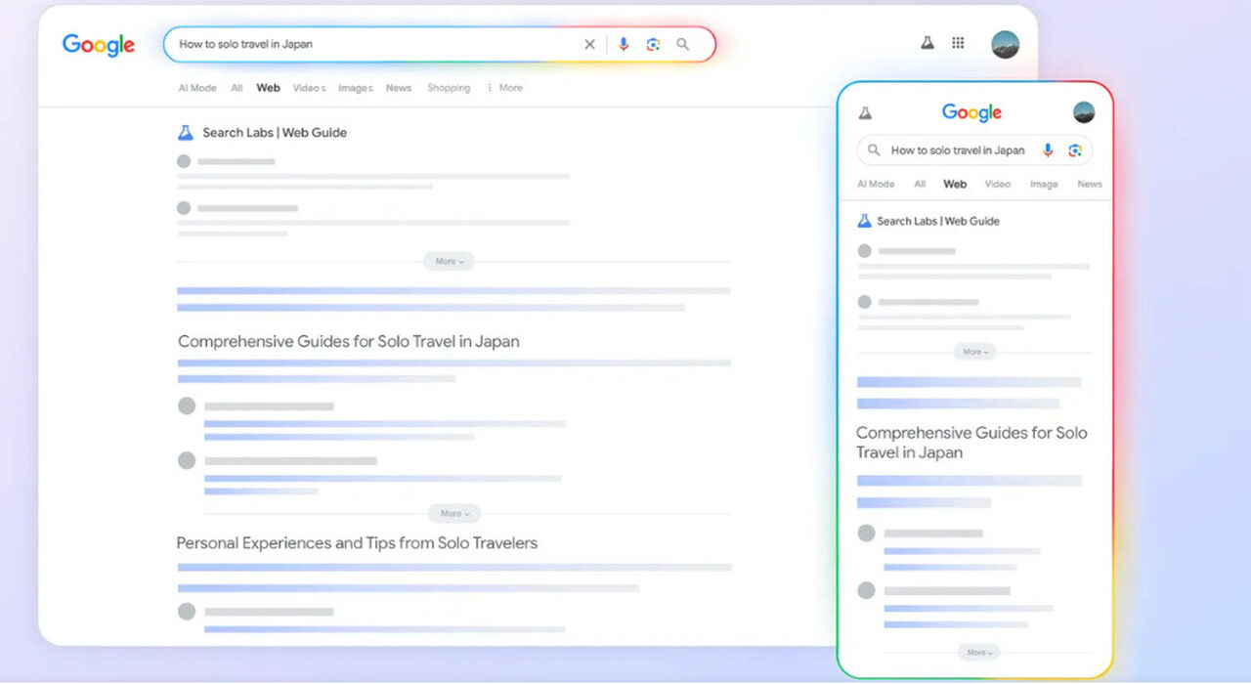This screenshot has height=684, width=1251.
Task: Clear the desktop search box with X icon
Action: (589, 44)
